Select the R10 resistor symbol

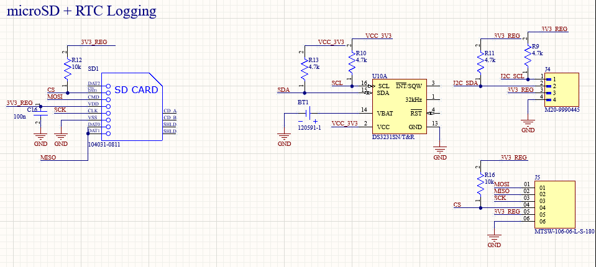pyautogui.click(x=352, y=63)
